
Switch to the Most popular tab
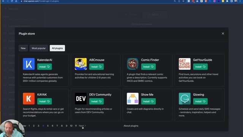(x=39, y=48)
